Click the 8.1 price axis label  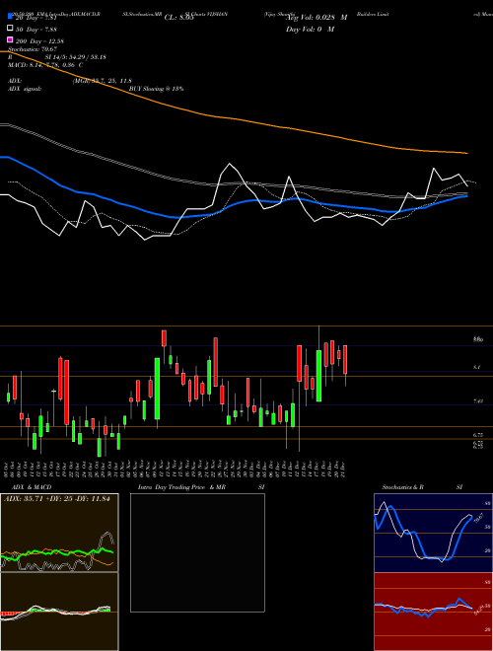[x=477, y=368]
